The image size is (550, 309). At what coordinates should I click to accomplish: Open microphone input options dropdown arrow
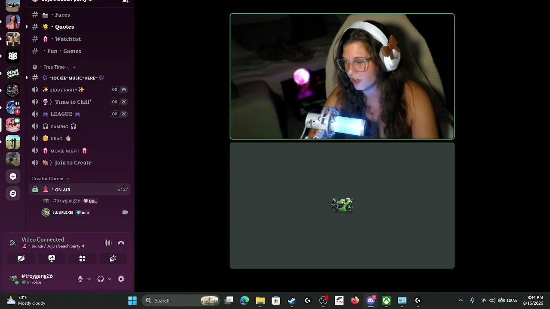click(x=89, y=279)
